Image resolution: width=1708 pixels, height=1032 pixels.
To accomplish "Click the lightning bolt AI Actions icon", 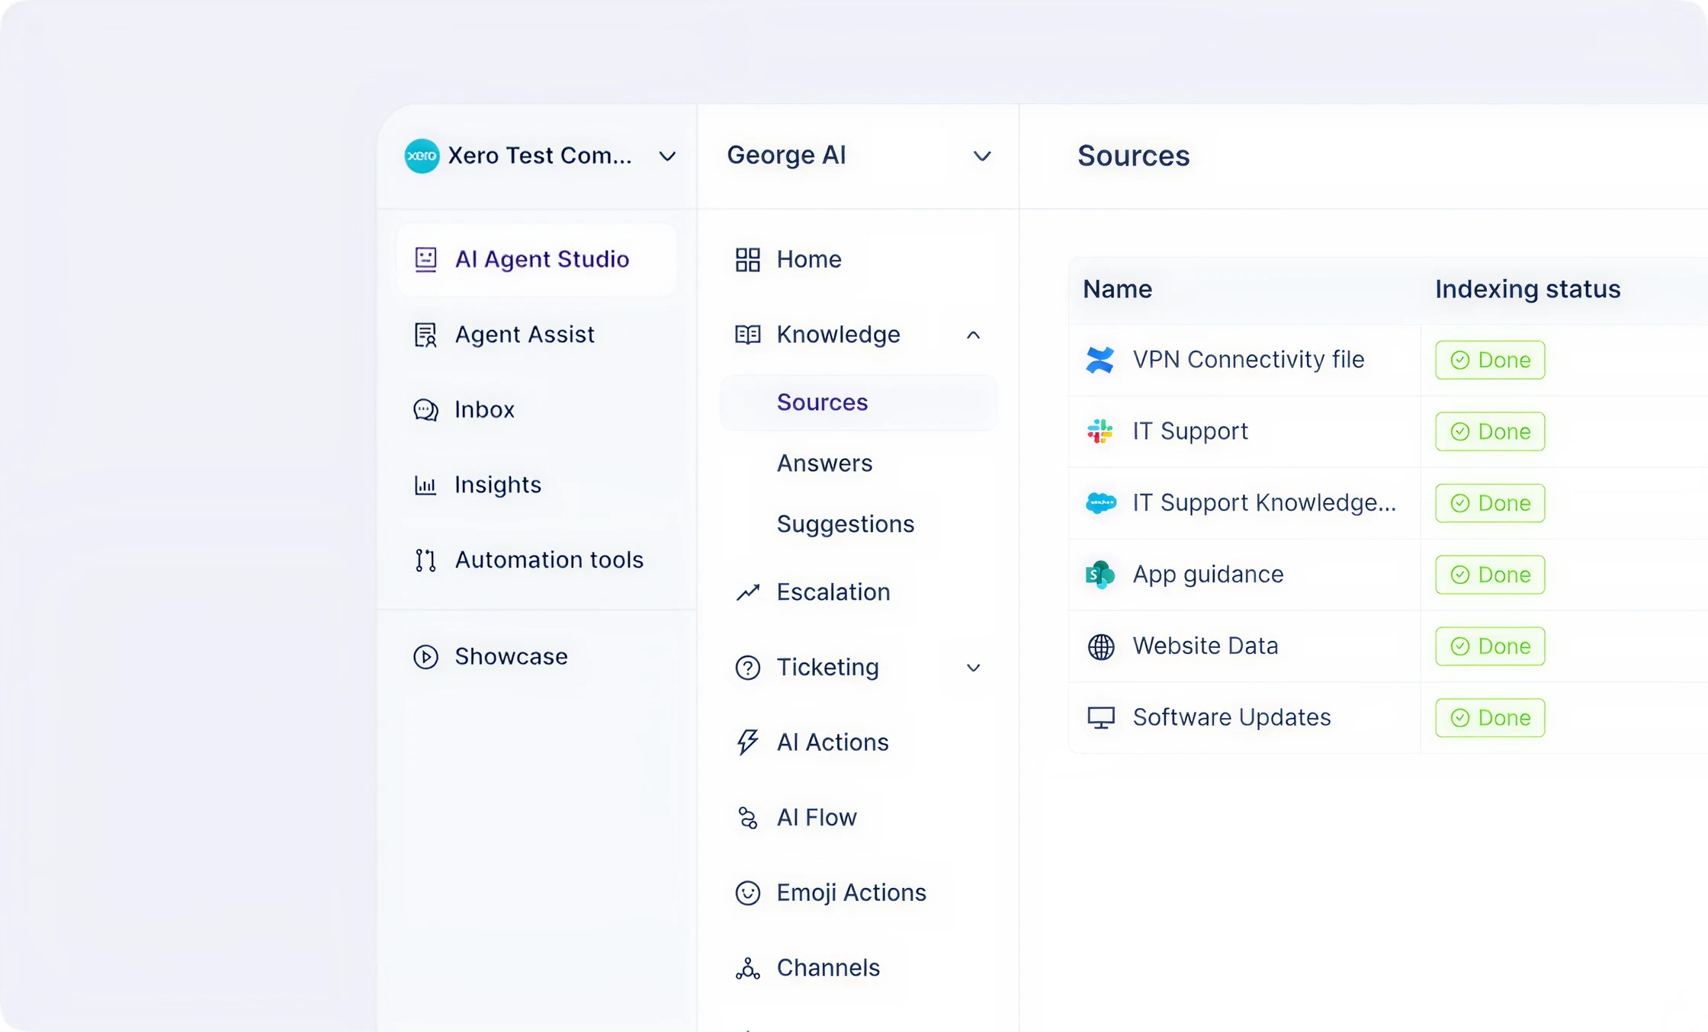I will (x=747, y=742).
